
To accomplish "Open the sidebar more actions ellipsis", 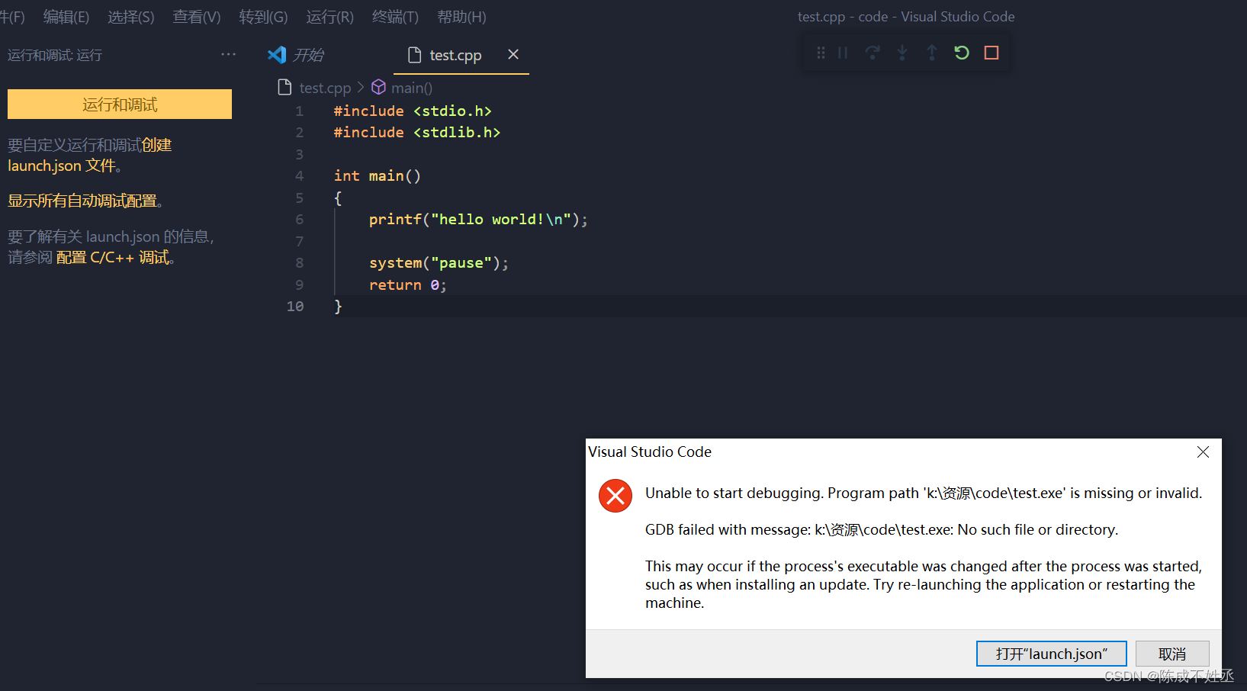I will 228,54.
